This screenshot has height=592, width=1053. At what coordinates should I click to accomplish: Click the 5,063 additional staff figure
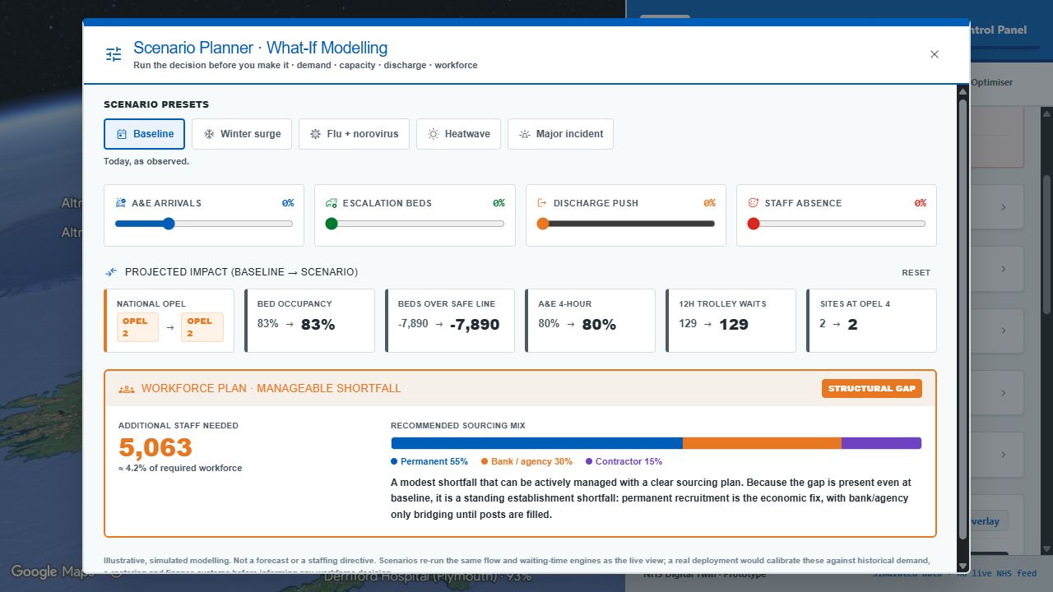tap(155, 447)
